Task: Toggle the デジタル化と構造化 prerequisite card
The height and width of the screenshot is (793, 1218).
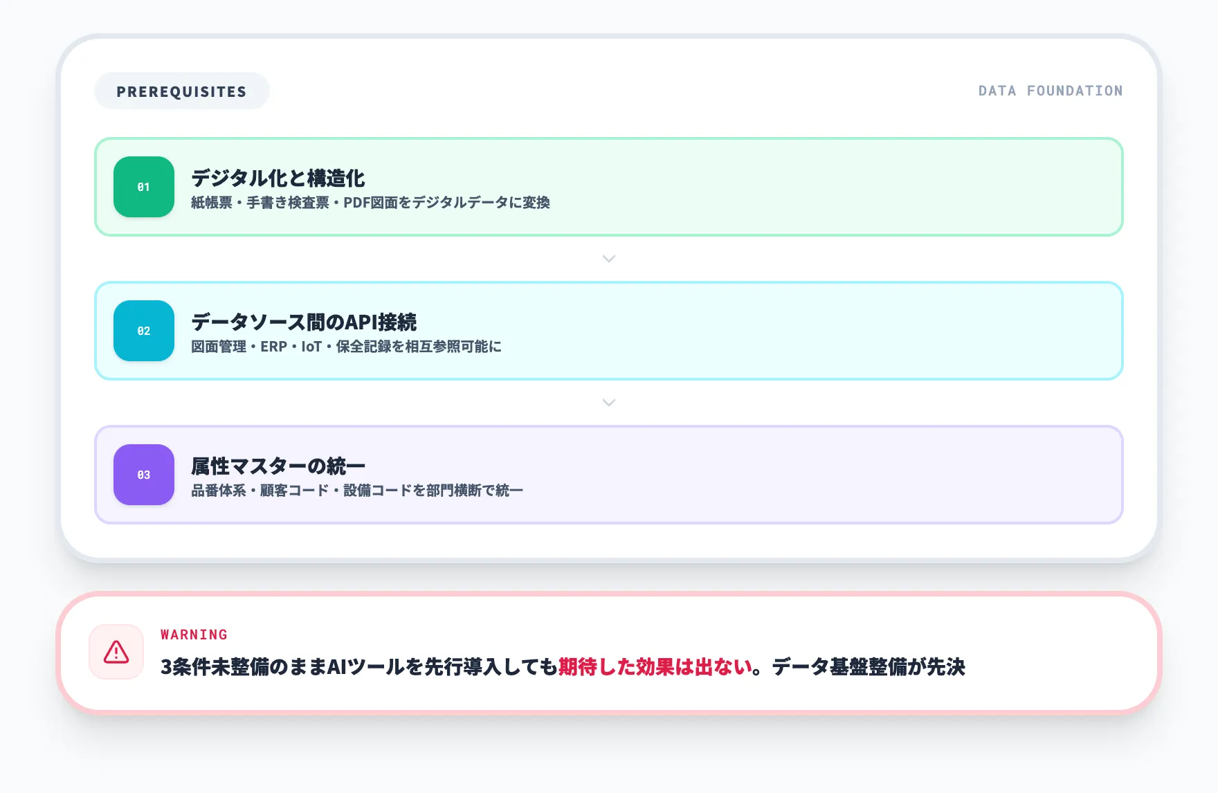Action: [x=609, y=187]
